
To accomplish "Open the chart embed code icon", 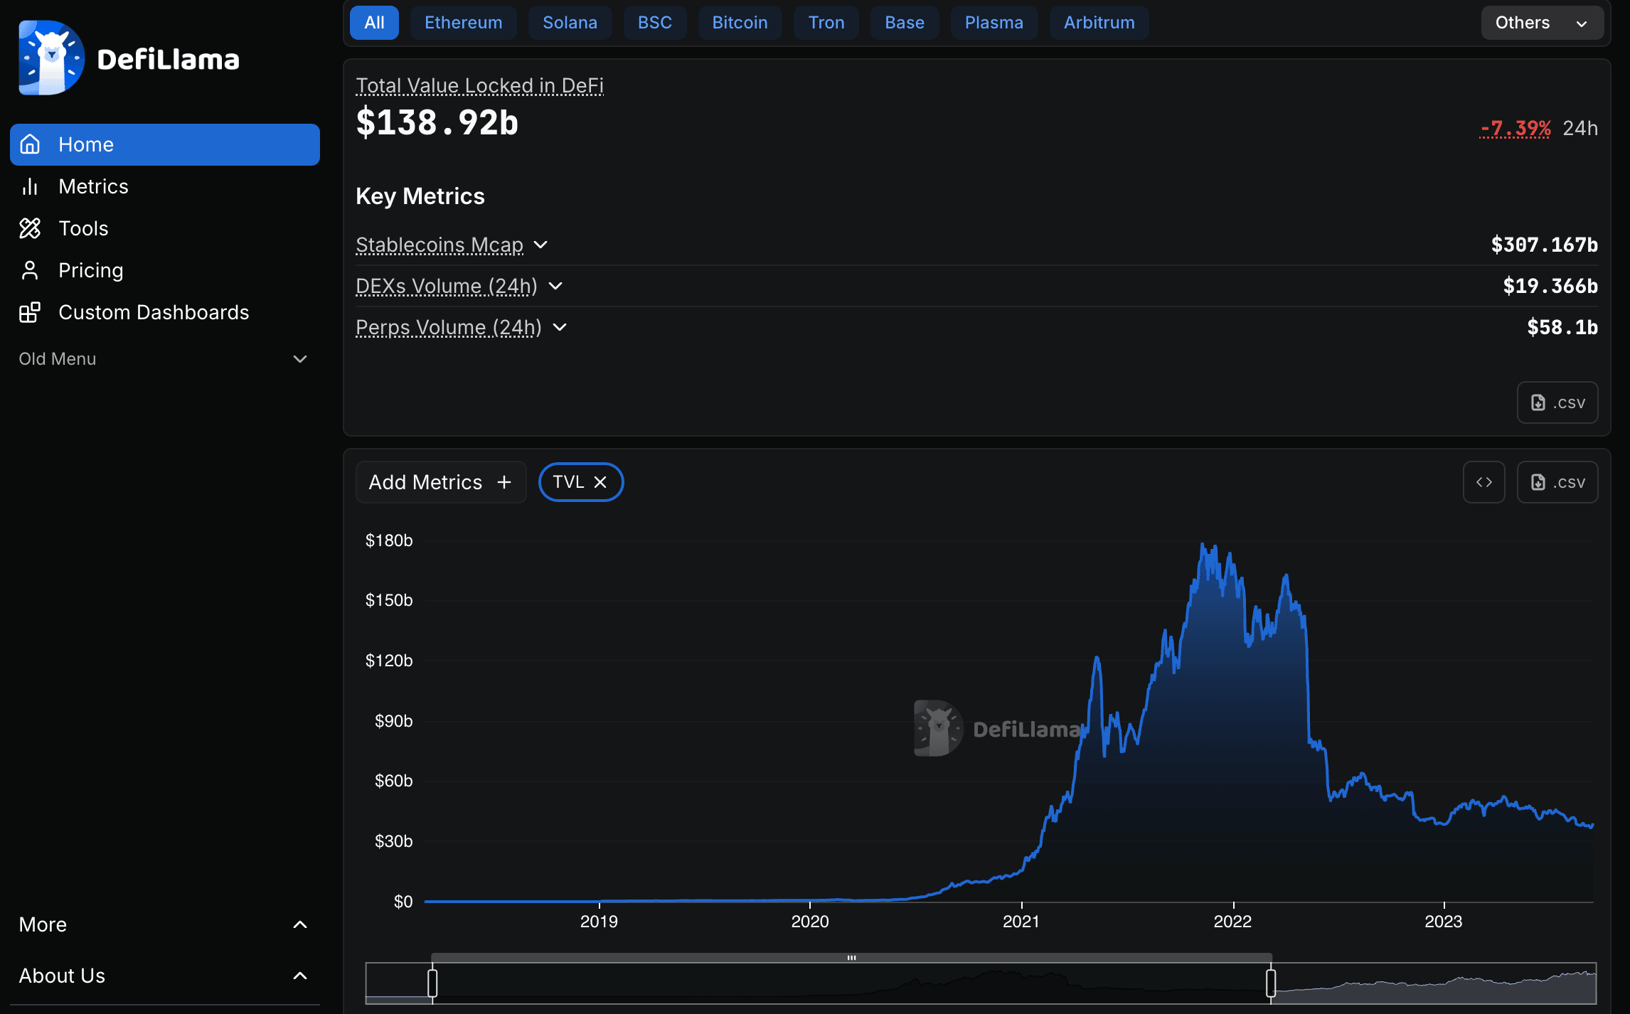I will coord(1484,482).
